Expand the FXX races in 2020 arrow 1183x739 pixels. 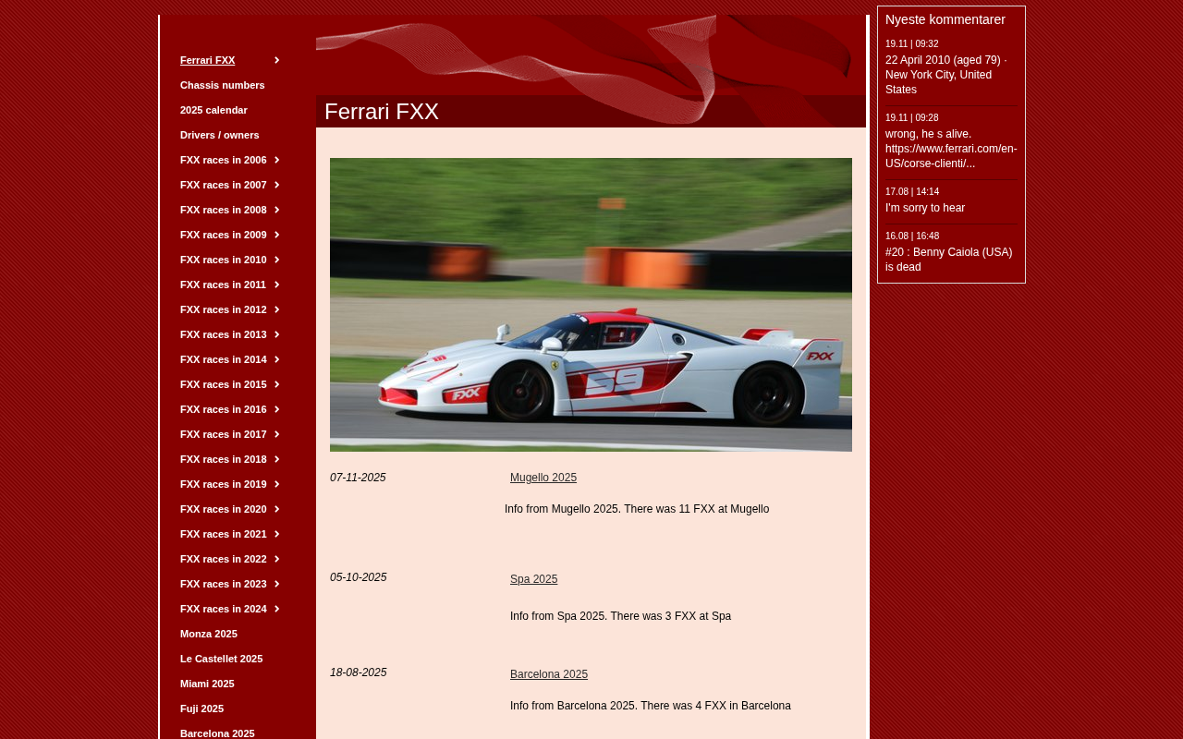pos(277,509)
